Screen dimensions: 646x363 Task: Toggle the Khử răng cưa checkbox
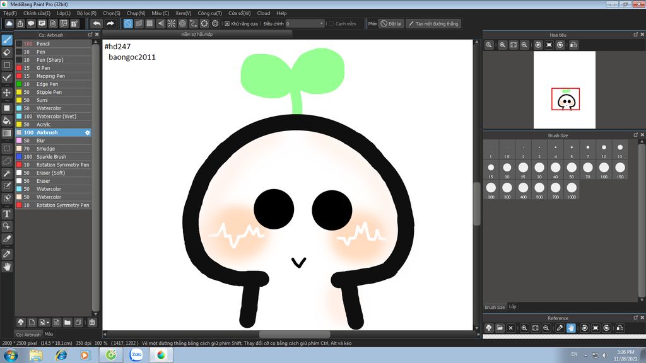tap(228, 24)
